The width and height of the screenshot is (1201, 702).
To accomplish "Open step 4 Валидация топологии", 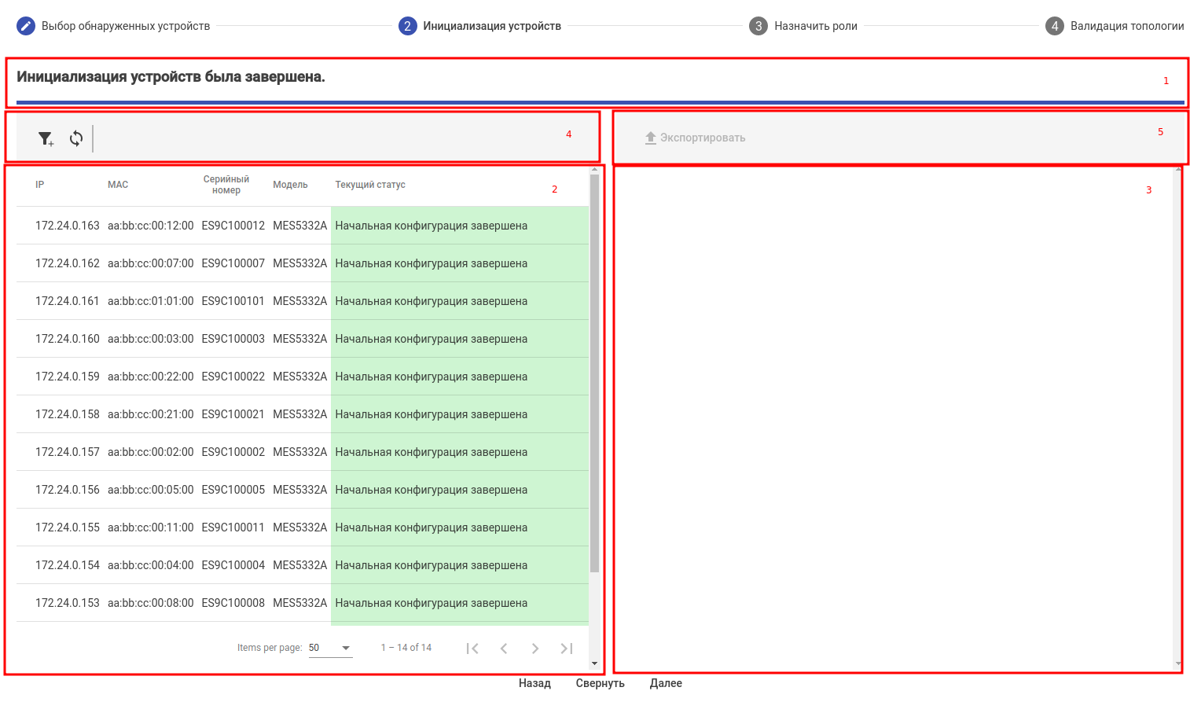I will click(x=1115, y=26).
